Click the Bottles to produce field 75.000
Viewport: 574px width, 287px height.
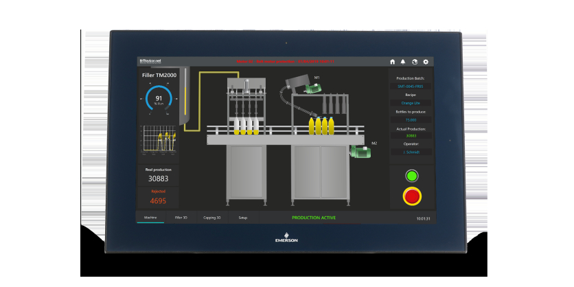click(411, 120)
